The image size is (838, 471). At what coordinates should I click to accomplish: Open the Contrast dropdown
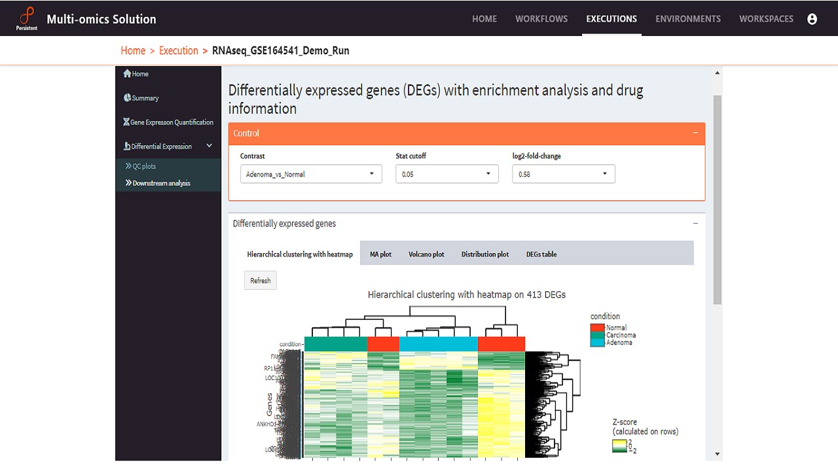point(311,174)
